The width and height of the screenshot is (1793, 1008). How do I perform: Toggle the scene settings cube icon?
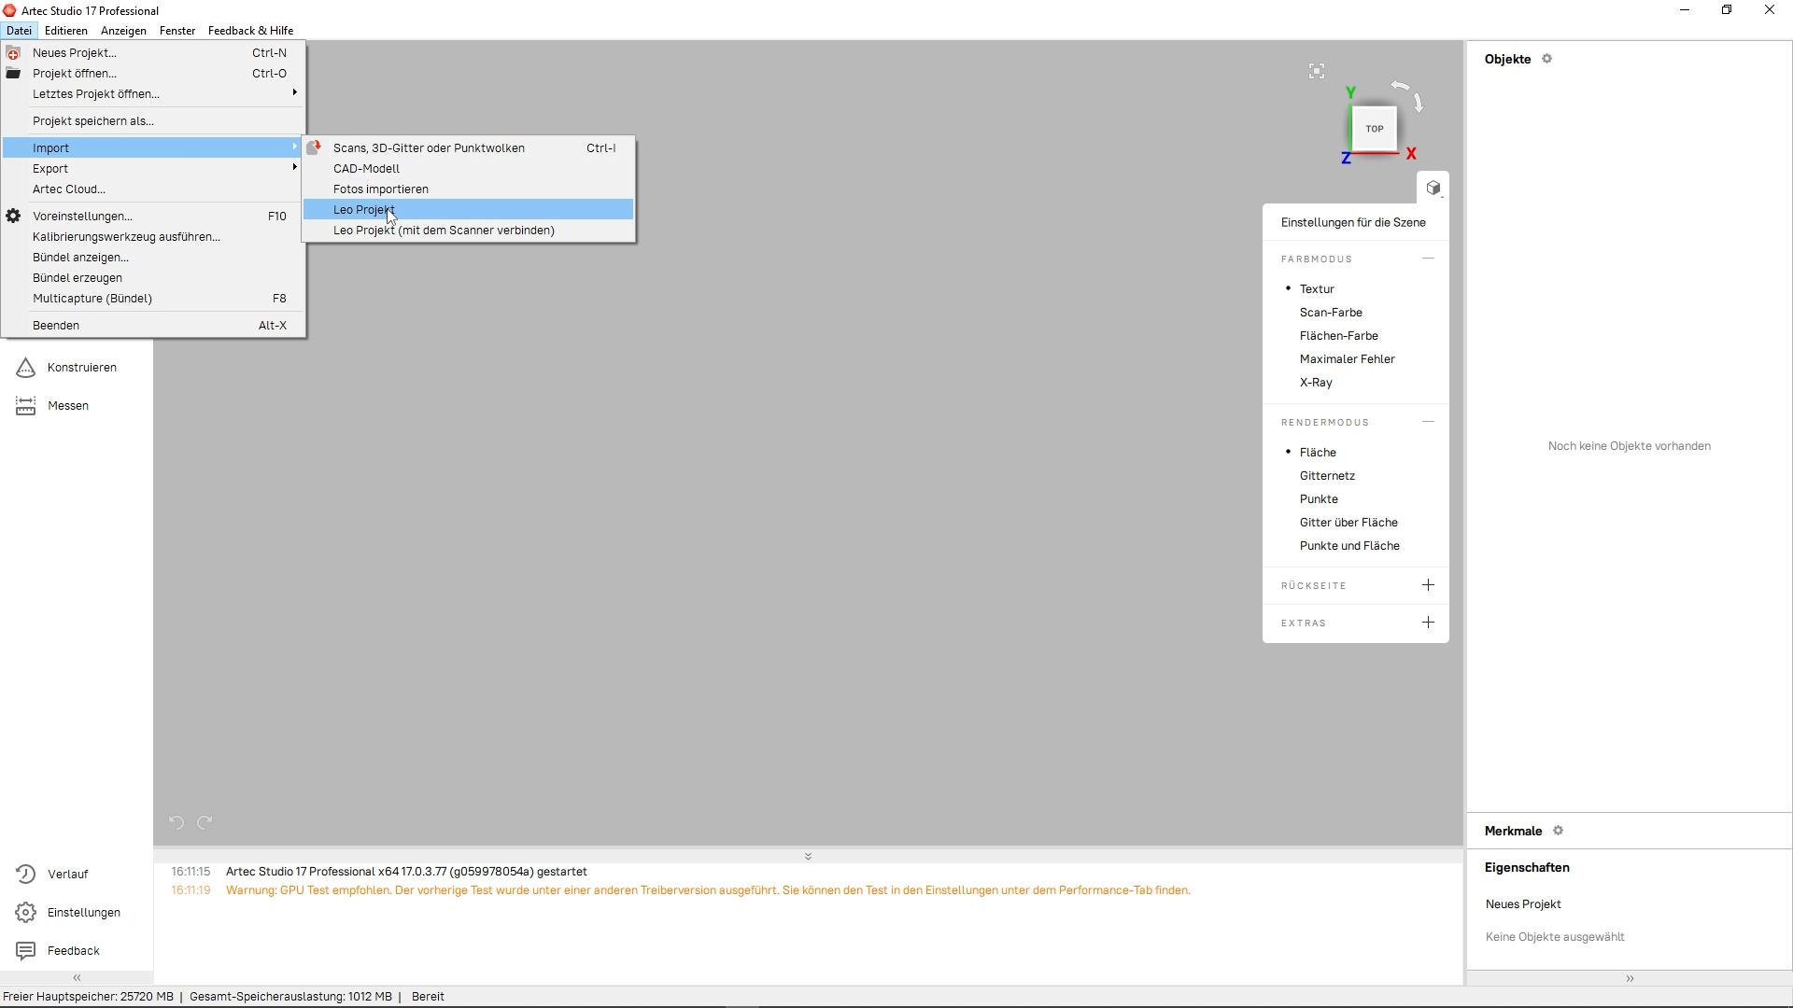(x=1433, y=188)
